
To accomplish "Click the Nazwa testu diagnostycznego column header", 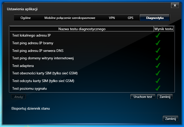I will click(x=82, y=29).
